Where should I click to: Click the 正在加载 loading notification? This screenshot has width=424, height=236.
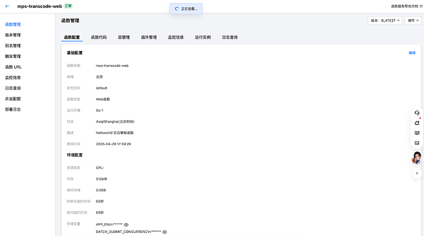point(186,9)
